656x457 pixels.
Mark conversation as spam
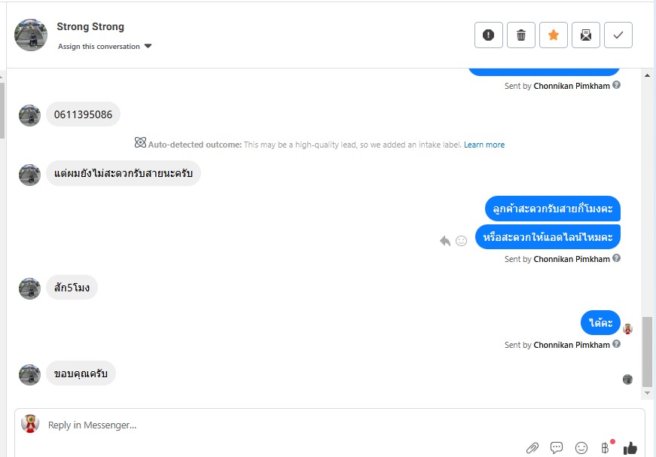click(x=489, y=35)
